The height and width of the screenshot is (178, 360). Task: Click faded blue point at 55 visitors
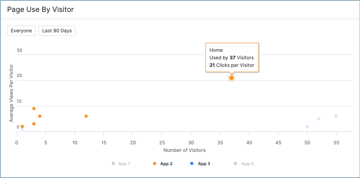[336, 116]
